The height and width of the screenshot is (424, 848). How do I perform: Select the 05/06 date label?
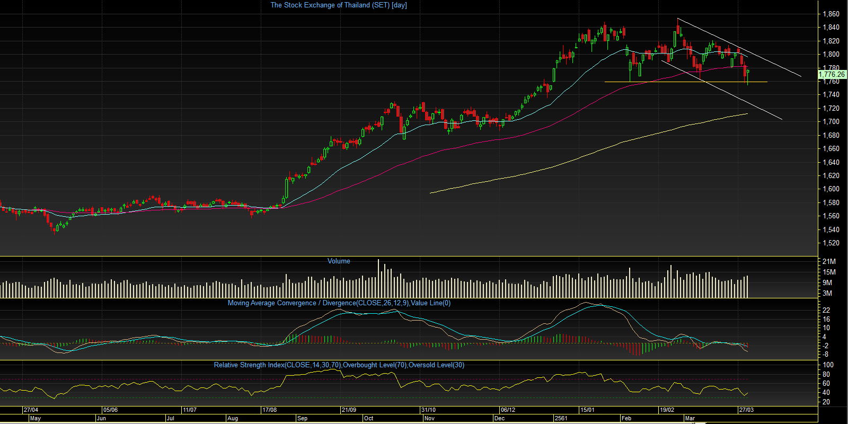110,410
